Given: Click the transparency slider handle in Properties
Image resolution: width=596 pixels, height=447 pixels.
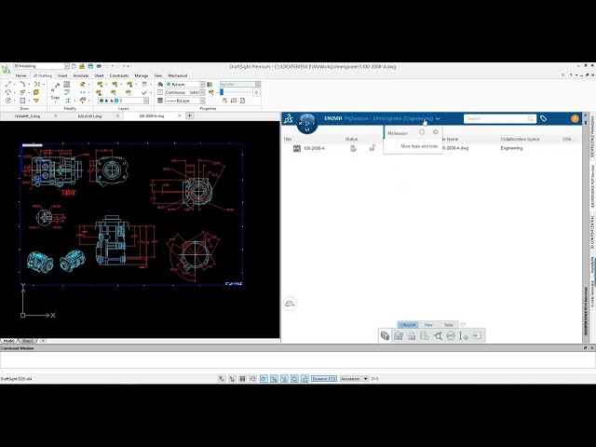Looking at the screenshot, I should pos(222,92).
